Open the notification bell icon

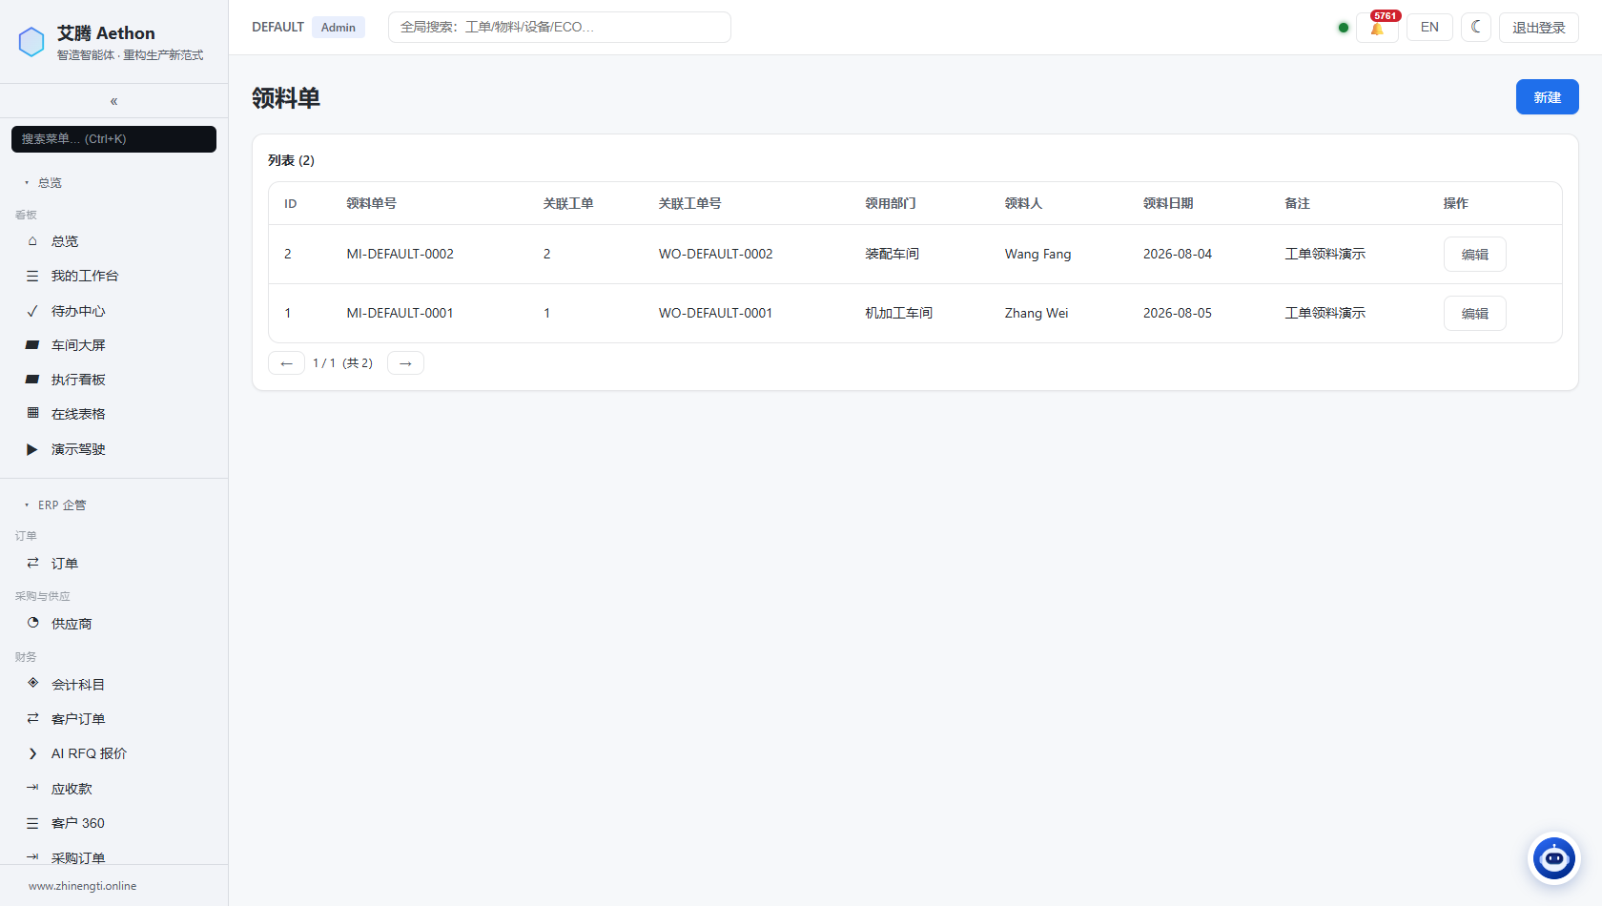point(1377,28)
